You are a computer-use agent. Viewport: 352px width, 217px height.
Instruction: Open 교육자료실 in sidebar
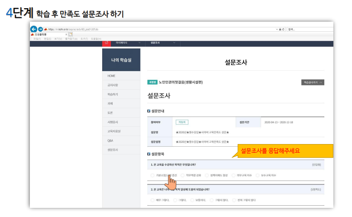(x=121, y=131)
